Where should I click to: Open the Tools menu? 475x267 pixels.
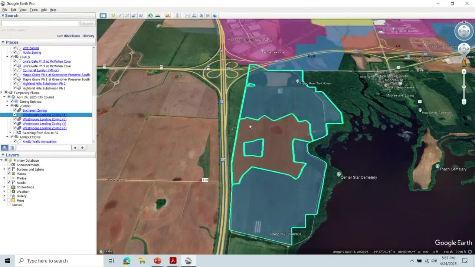33,10
